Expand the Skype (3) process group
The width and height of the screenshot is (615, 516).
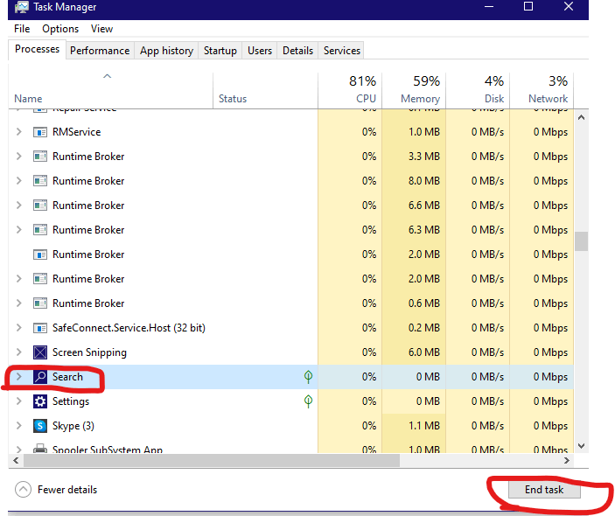18,426
